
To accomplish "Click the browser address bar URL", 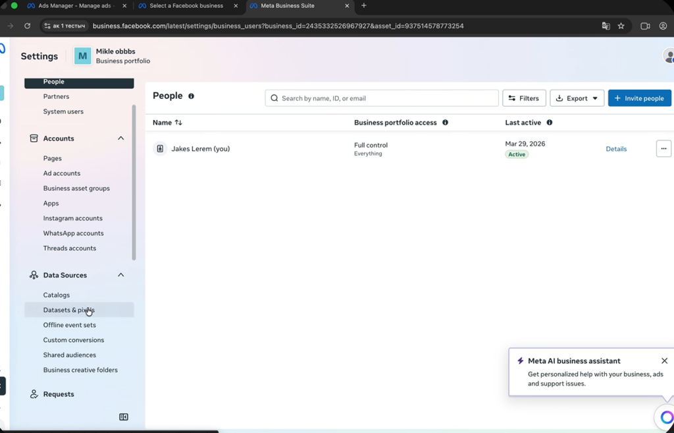I will [x=278, y=26].
